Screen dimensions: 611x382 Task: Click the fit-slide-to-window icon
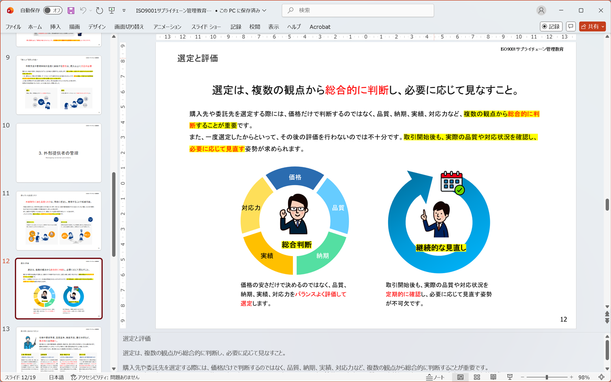602,377
